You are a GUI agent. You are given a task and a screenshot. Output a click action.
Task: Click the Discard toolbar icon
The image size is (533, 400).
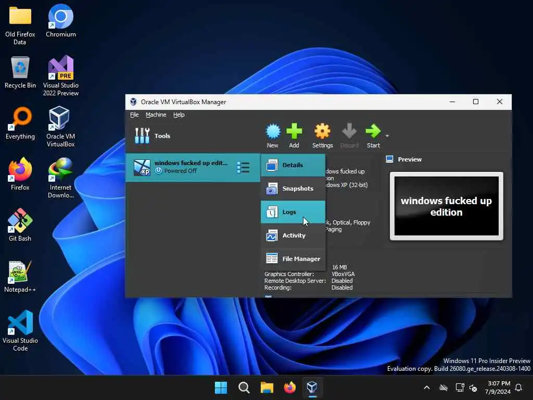(x=349, y=136)
